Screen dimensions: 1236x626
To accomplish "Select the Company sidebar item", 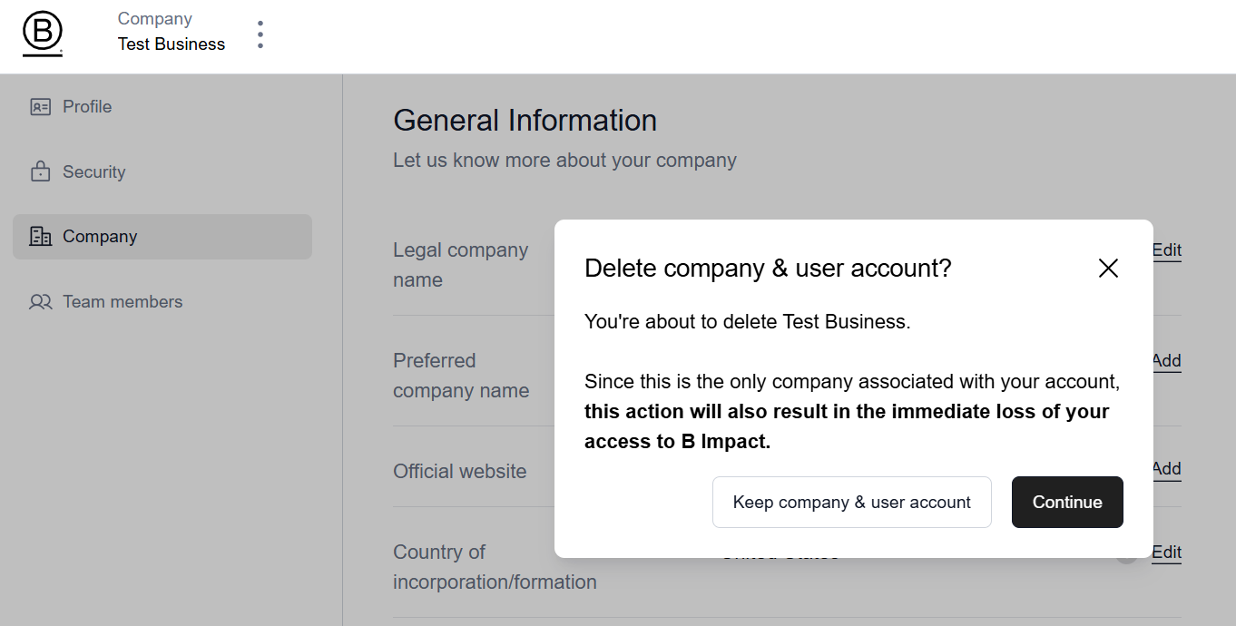I will click(x=100, y=237).
